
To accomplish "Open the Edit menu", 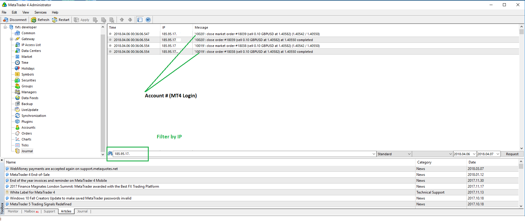I will click(x=14, y=12).
